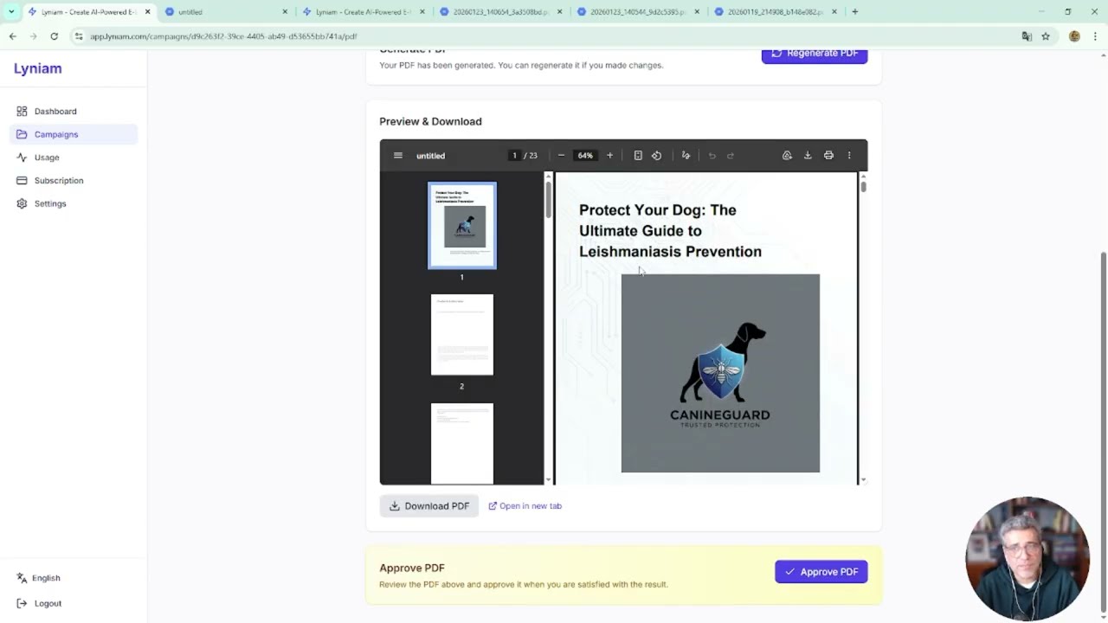The height and width of the screenshot is (623, 1108).
Task: Click the browser address bar URL
Action: 223,36
